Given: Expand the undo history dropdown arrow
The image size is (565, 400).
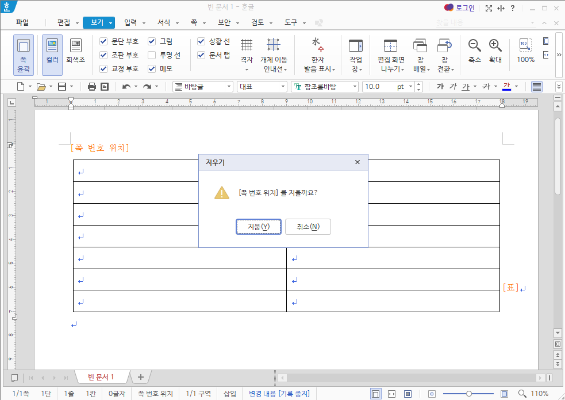Looking at the screenshot, I should 136,87.
